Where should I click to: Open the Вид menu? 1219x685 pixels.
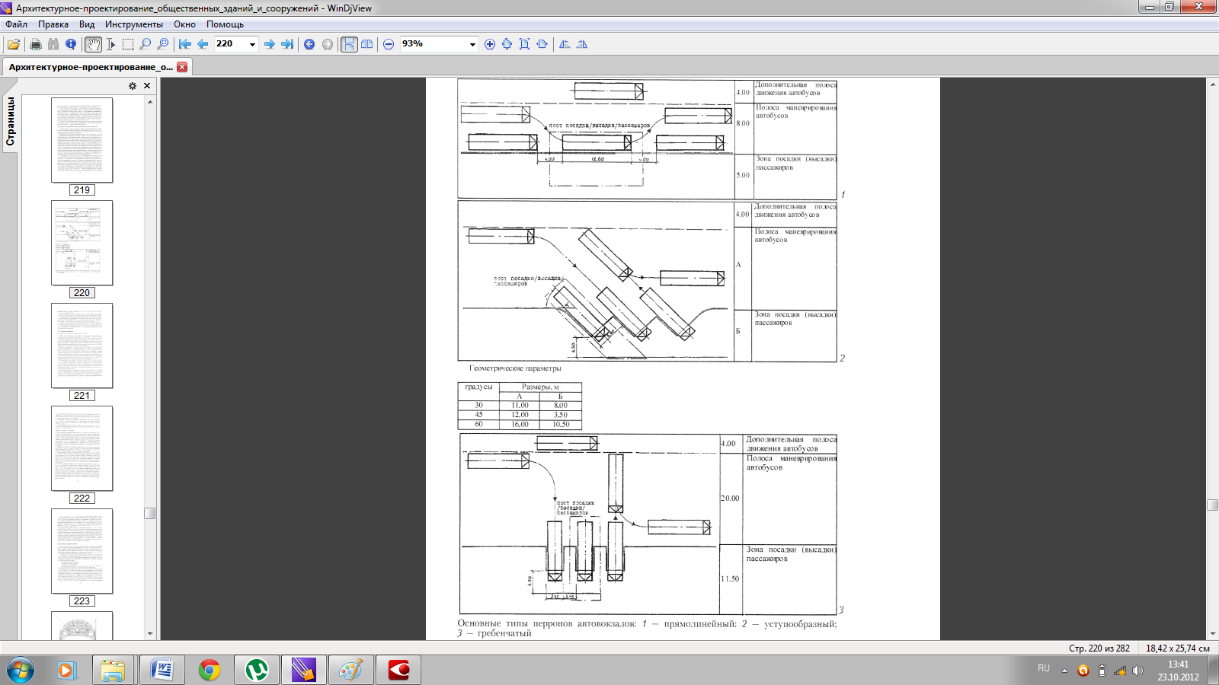point(87,24)
